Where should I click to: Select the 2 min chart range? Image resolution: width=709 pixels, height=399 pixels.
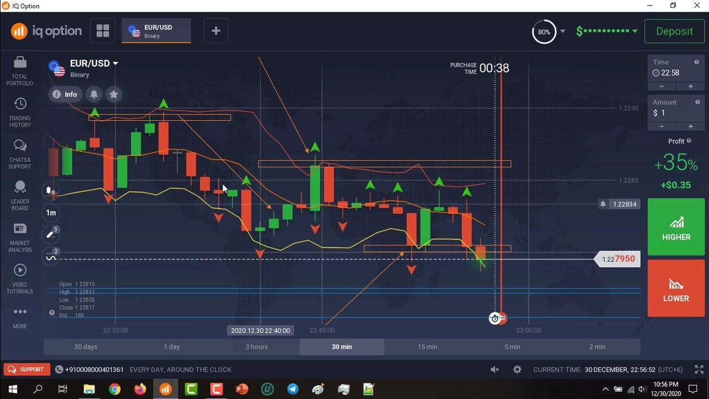click(598, 347)
